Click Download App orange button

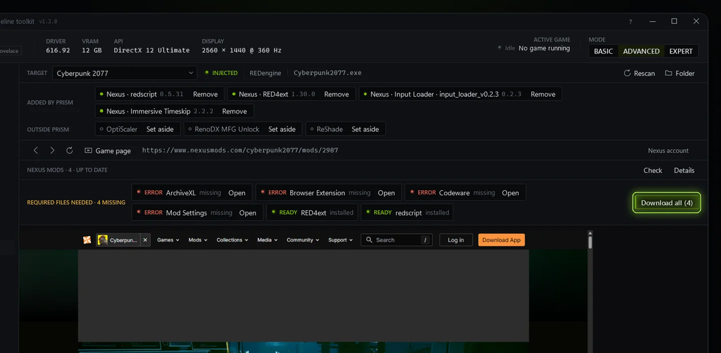[x=501, y=240]
